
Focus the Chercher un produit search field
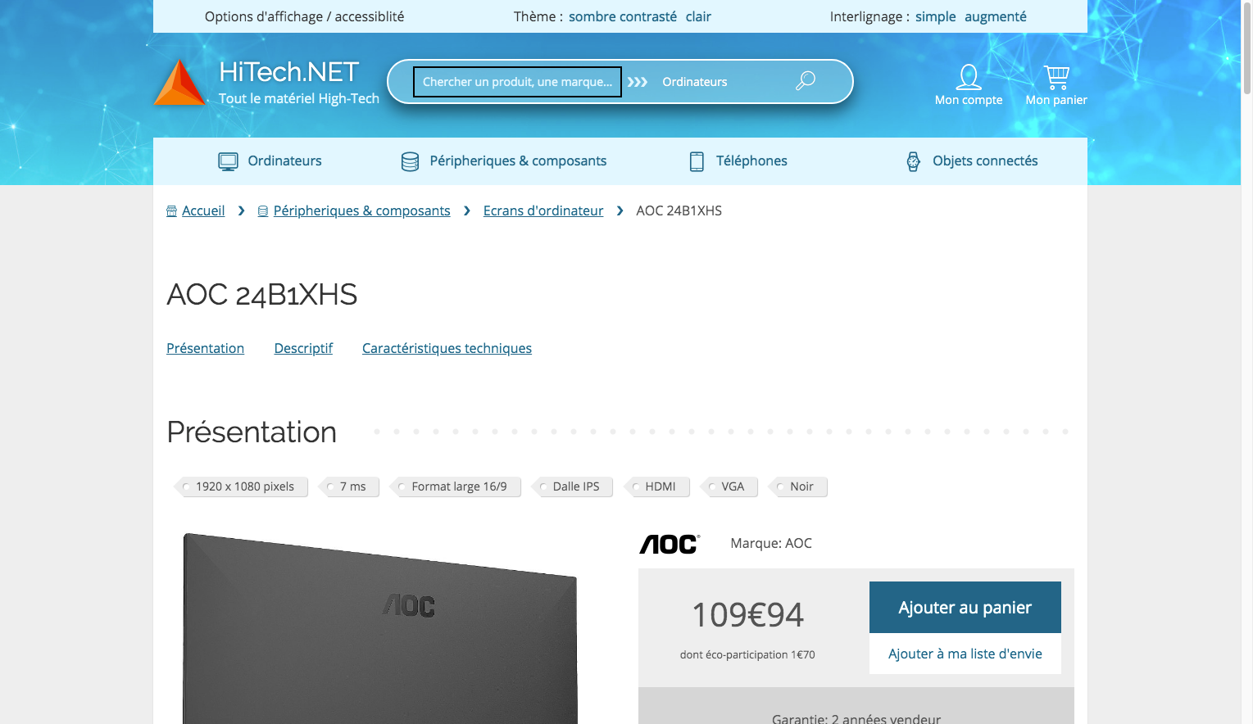pos(517,82)
